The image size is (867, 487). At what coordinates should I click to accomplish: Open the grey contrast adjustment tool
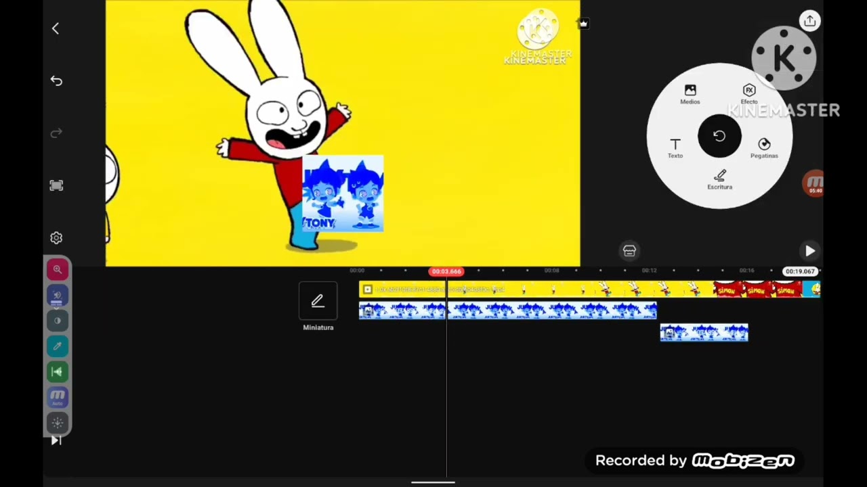coord(58,321)
